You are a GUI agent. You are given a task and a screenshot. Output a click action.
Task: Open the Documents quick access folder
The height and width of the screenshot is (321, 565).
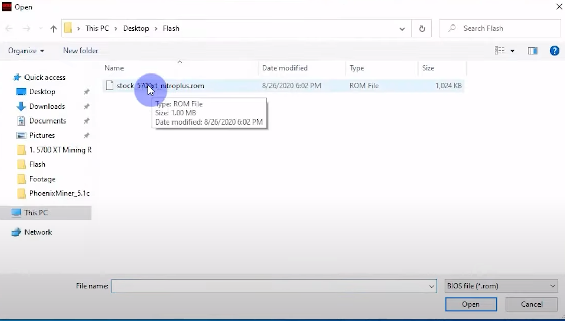click(47, 121)
